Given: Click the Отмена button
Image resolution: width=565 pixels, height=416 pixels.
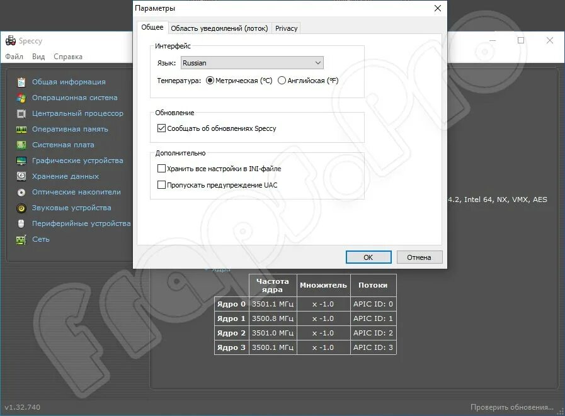Looking at the screenshot, I should coord(419,257).
